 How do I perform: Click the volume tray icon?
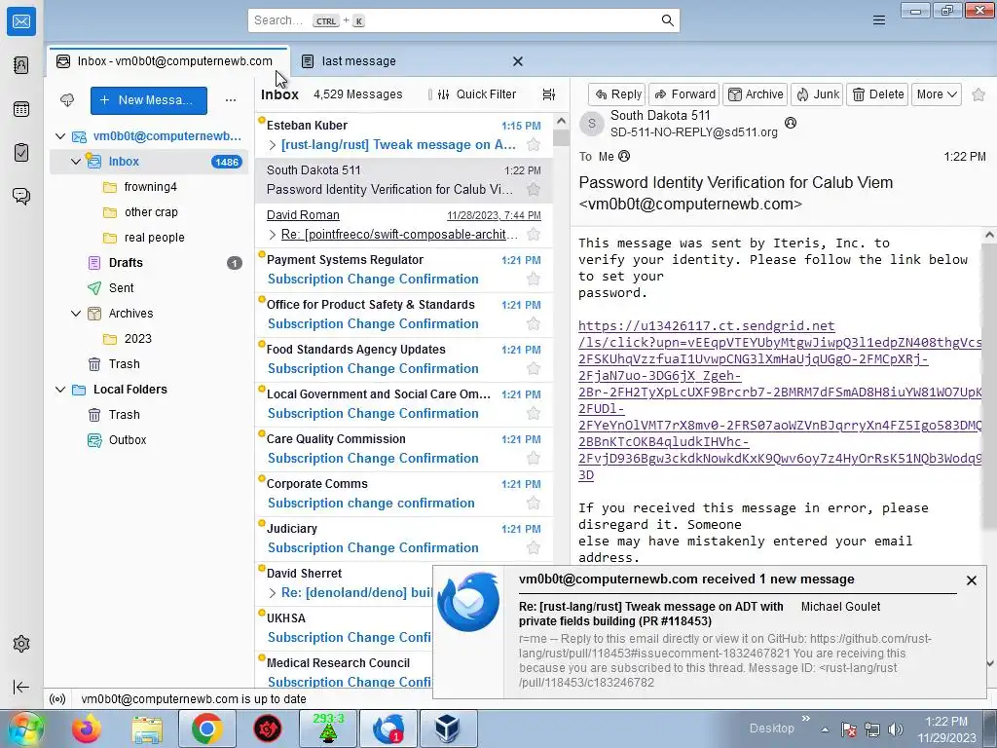point(896,729)
